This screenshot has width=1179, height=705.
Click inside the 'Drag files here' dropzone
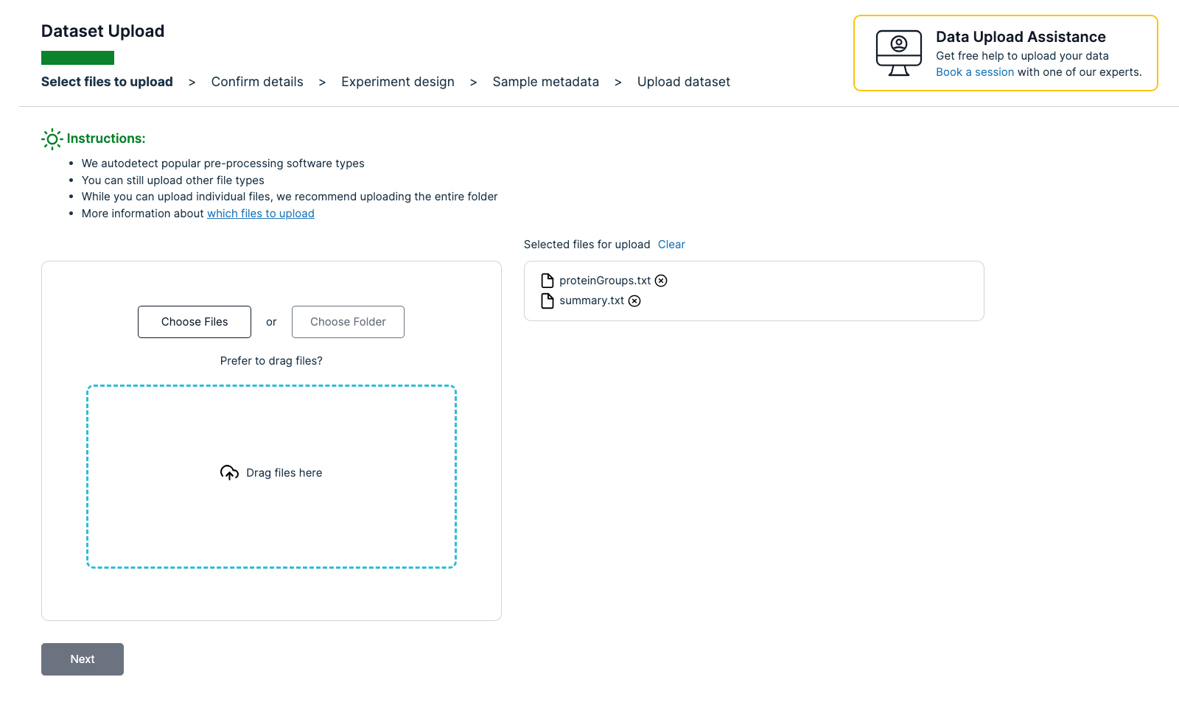pos(271,516)
